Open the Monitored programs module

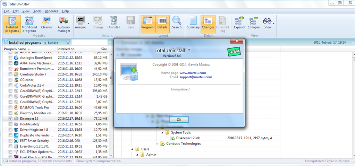[x=29, y=24]
